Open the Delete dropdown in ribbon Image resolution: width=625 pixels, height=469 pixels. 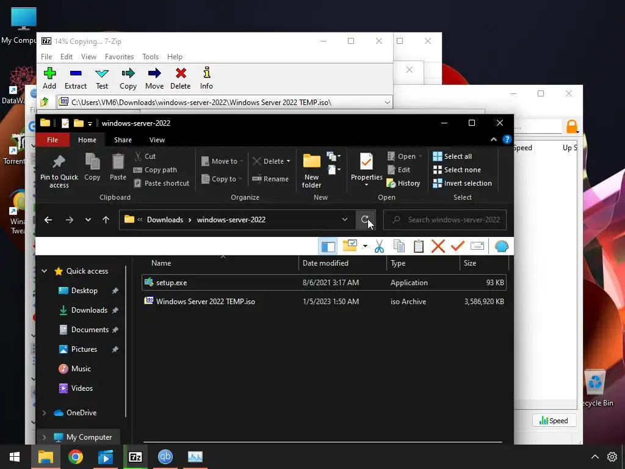272,161
